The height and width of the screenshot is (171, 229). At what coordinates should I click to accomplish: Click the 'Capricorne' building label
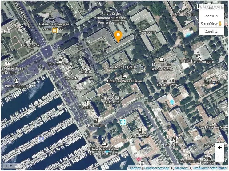point(147,32)
